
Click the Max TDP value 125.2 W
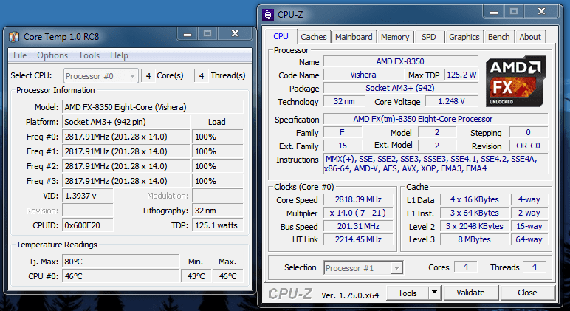461,75
